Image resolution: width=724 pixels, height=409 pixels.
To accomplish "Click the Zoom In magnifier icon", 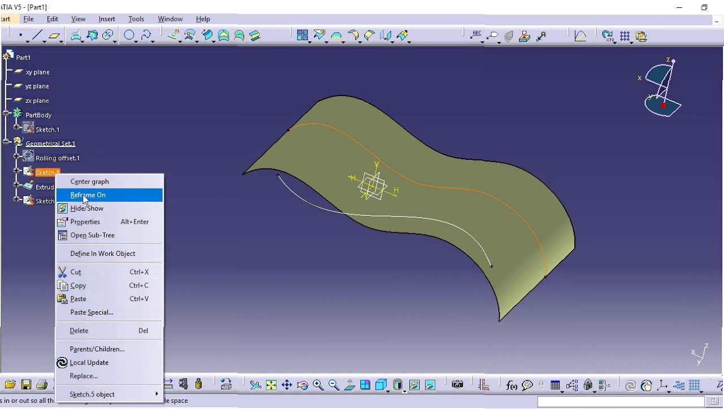I will pyautogui.click(x=318, y=385).
